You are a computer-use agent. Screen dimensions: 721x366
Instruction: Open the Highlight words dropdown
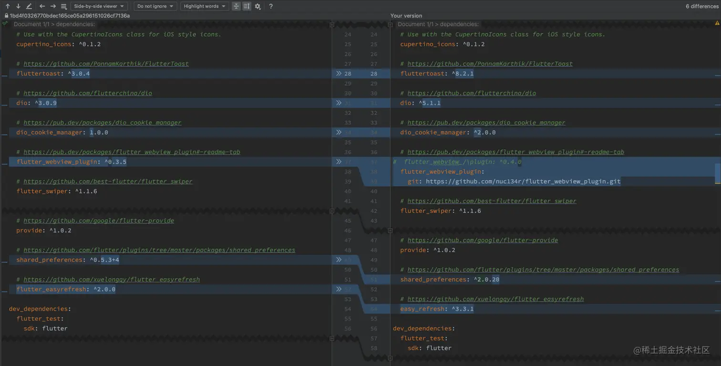click(x=204, y=6)
